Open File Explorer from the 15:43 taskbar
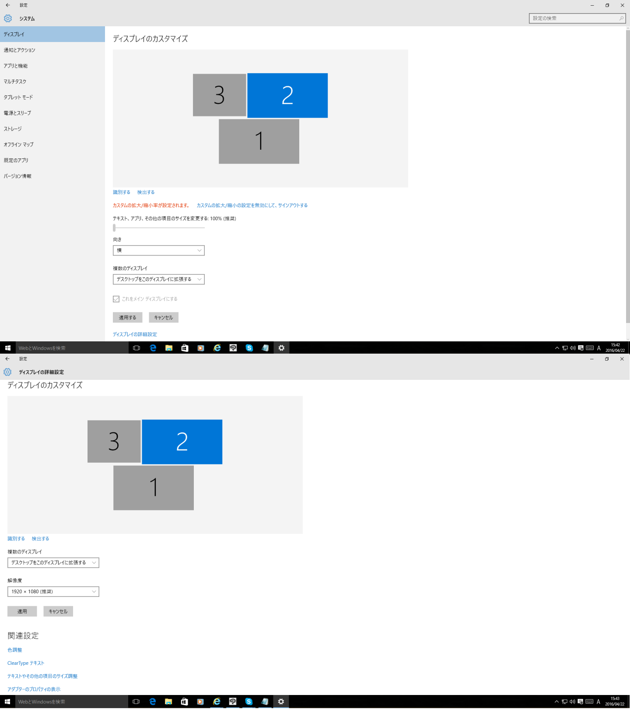The image size is (630, 709). pyautogui.click(x=168, y=702)
